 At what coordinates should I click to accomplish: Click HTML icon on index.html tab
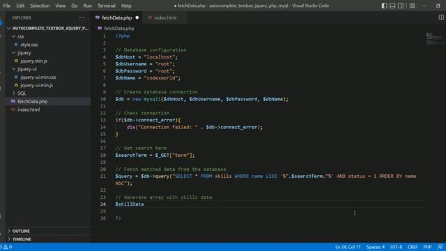[150, 17]
